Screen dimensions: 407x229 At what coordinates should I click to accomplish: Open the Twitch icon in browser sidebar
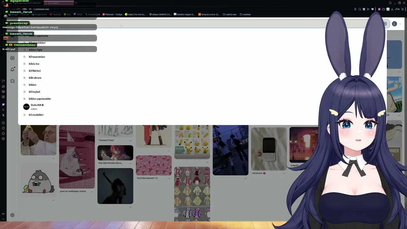click(3, 104)
